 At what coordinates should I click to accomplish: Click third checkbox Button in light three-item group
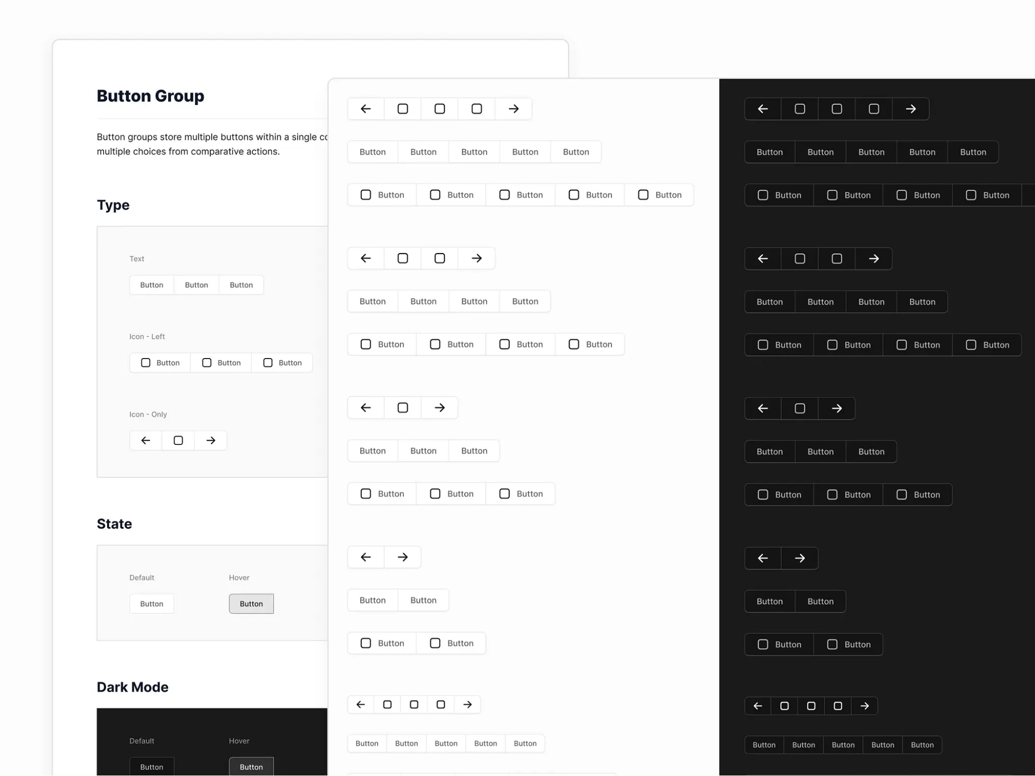click(520, 494)
